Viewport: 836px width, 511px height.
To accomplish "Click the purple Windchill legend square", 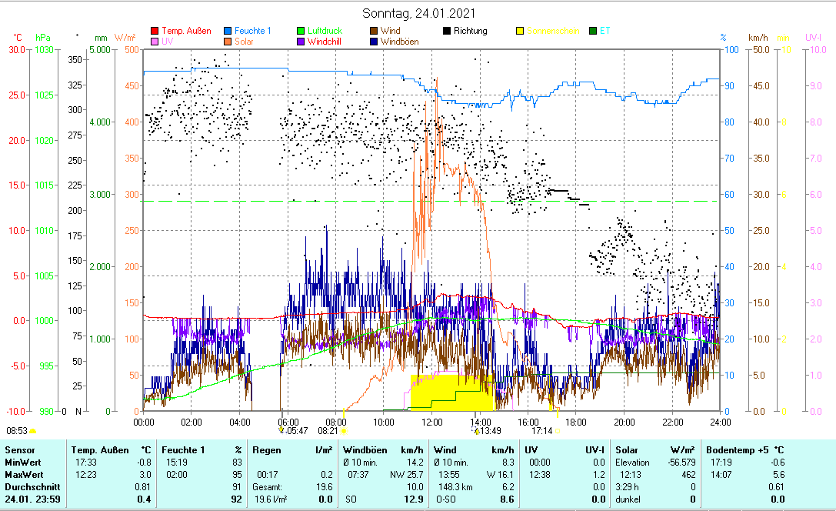I will (301, 42).
